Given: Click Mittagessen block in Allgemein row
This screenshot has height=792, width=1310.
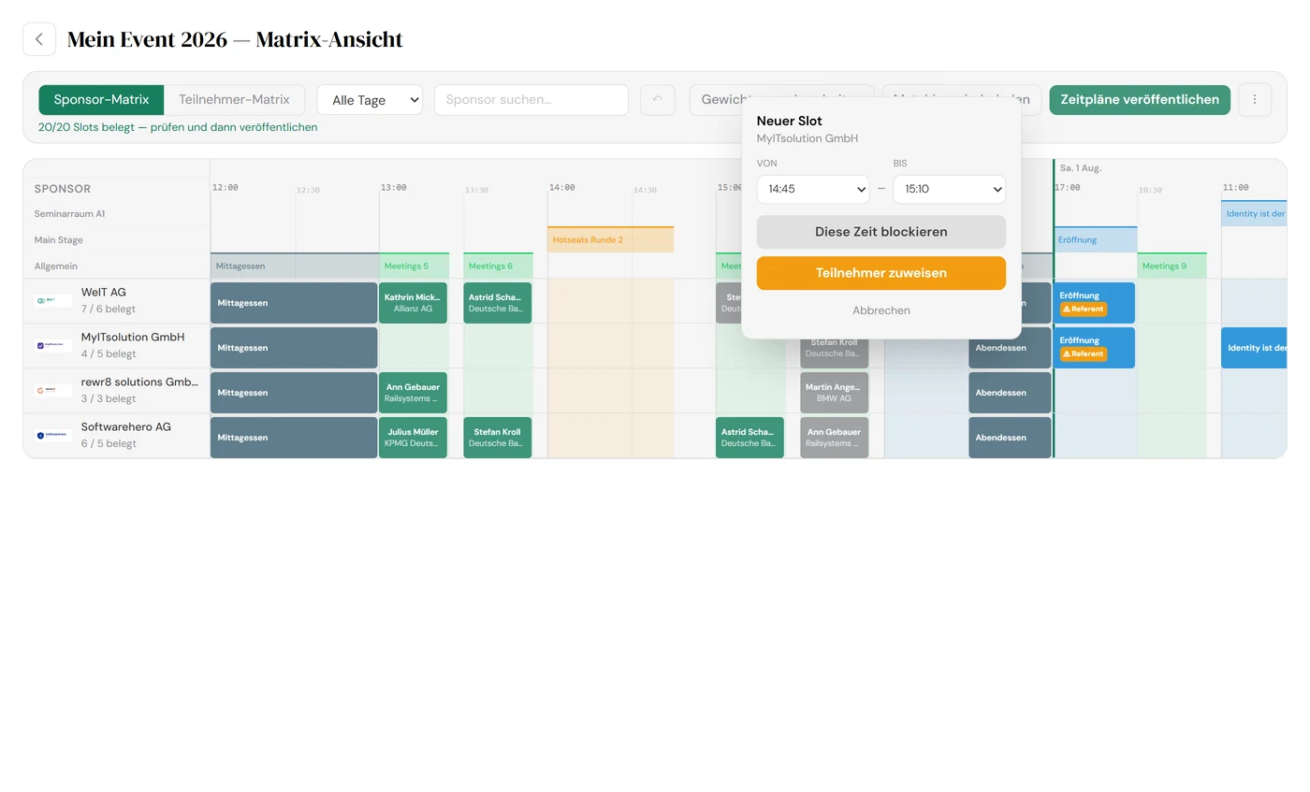Looking at the screenshot, I should [x=294, y=266].
